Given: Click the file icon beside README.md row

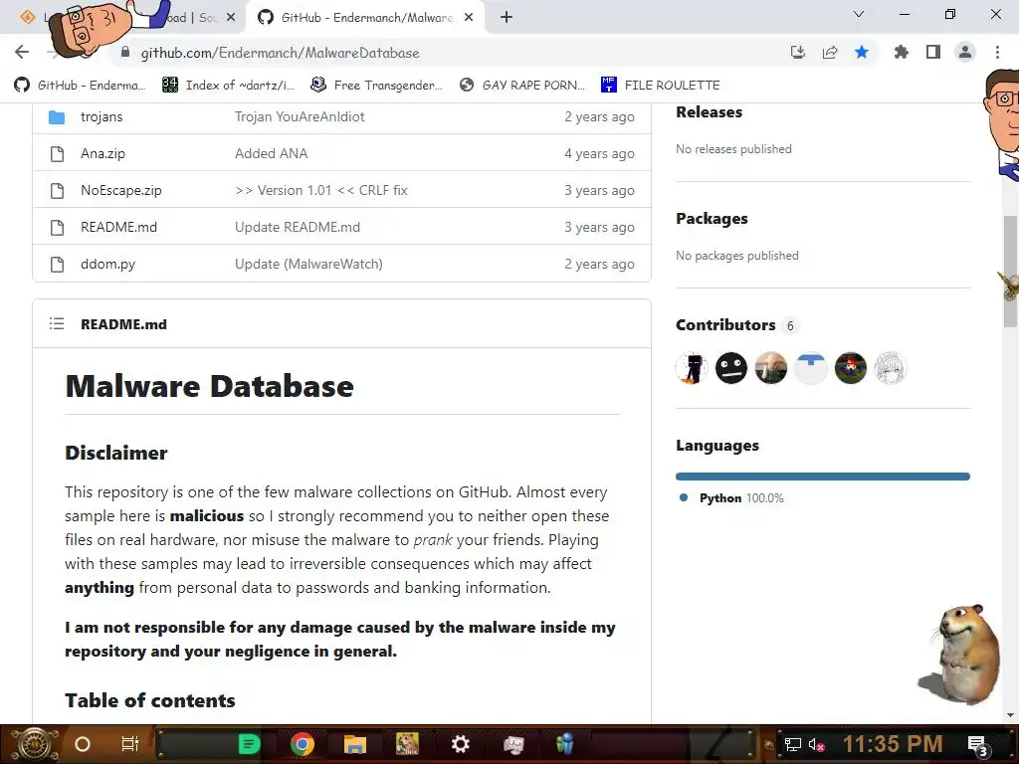Looking at the screenshot, I should (x=57, y=228).
